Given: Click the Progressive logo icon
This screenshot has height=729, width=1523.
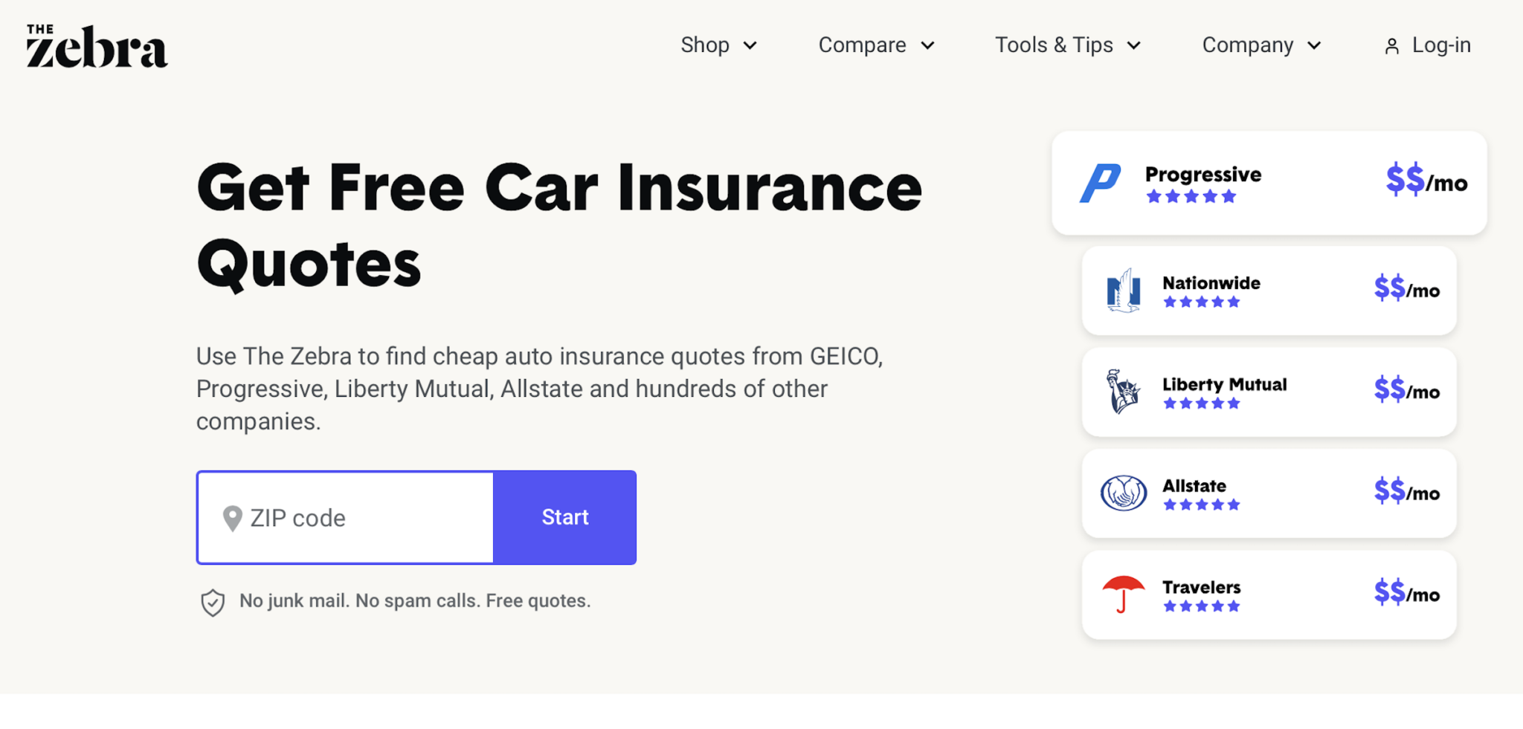Looking at the screenshot, I should (1100, 184).
